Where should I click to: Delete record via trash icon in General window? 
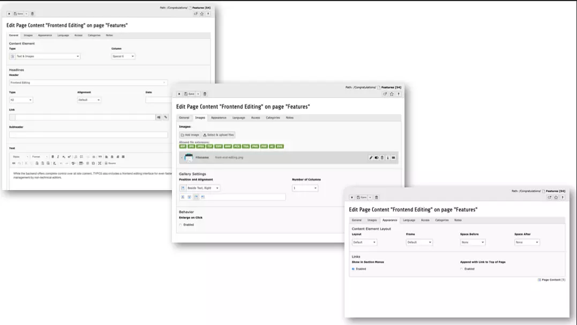coord(32,13)
